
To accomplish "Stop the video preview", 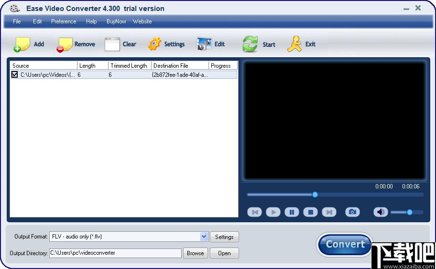I will [311, 212].
